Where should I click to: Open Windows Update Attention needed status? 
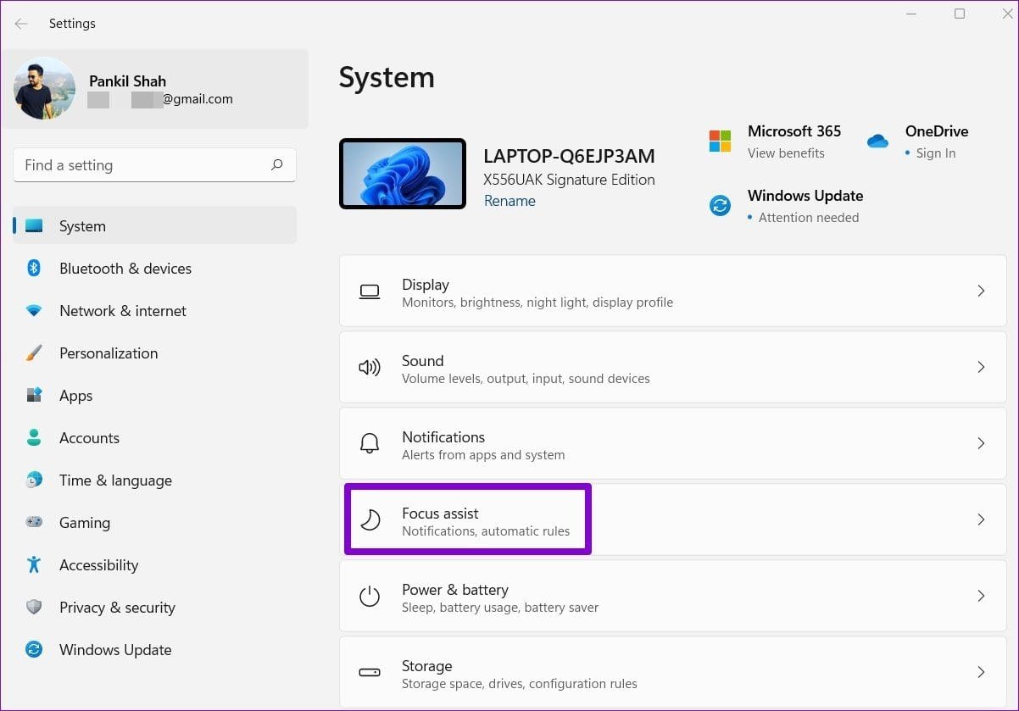809,218
